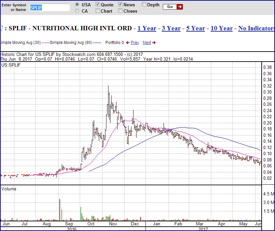This screenshot has height=231, width=275.
Task: Click the symbol input containing SPLIF
Action: 49,7
